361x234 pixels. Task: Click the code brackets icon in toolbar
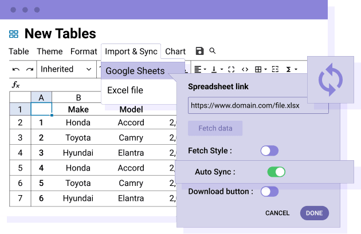coord(245,69)
